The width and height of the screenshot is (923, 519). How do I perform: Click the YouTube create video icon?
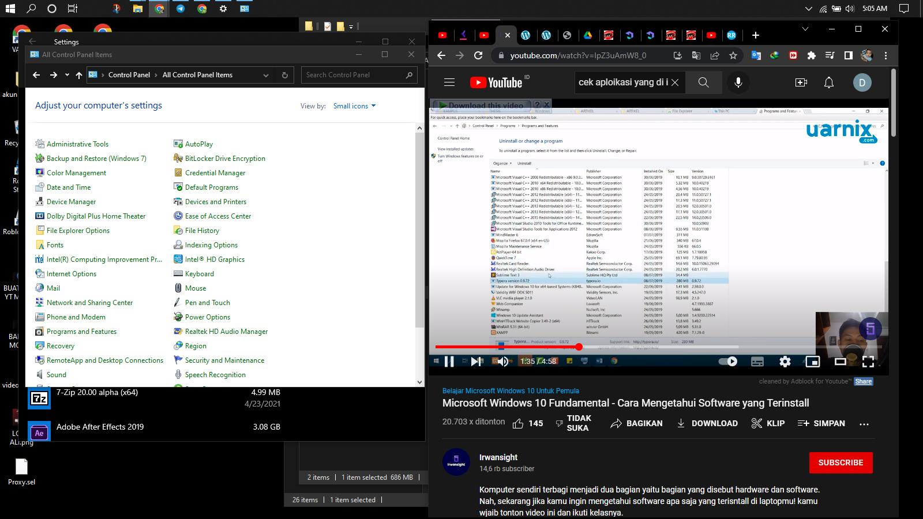(801, 82)
